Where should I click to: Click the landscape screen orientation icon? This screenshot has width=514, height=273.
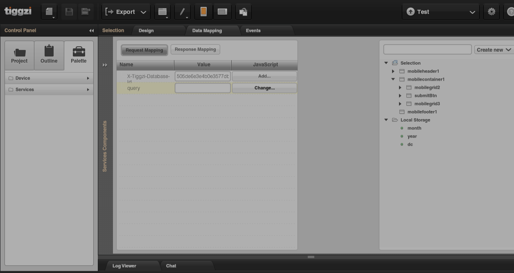pos(222,12)
